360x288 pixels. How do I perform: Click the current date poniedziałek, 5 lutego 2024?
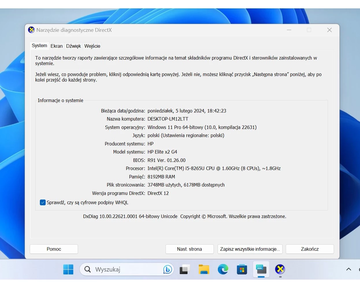coord(187,111)
